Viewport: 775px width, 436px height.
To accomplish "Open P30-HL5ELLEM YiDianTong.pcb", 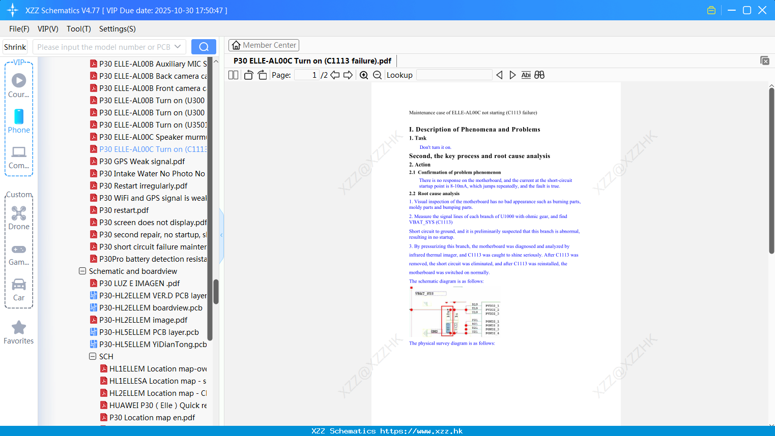I will 148,345.
